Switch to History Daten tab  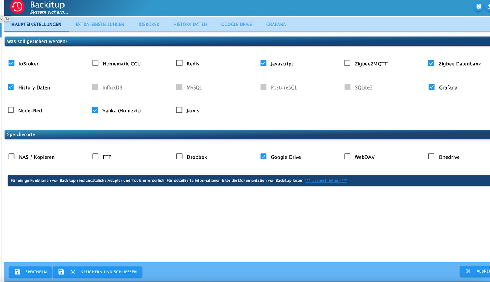[x=190, y=25]
